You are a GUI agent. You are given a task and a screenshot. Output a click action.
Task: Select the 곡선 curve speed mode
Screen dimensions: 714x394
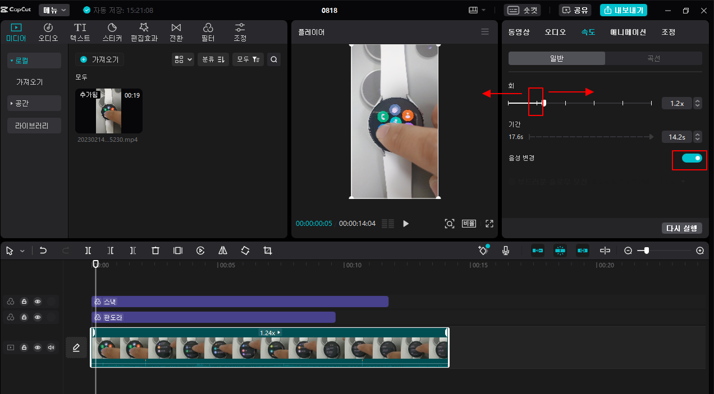click(x=654, y=58)
